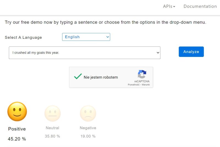This screenshot has height=147, width=220.
Task: Click the 'Negative' sentiment label
Action: coord(88,128)
